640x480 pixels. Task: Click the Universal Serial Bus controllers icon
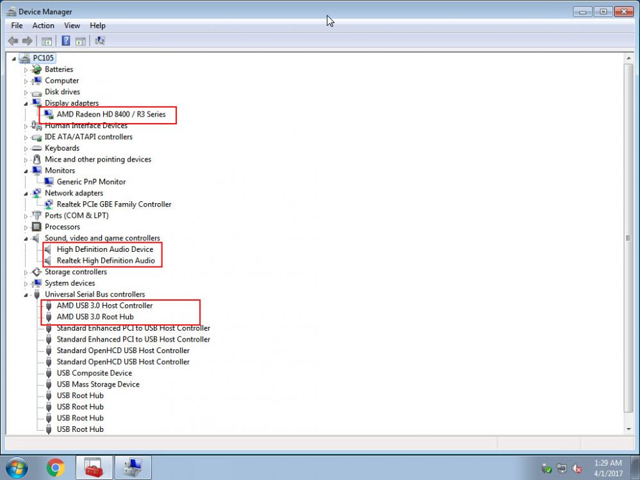(x=37, y=294)
